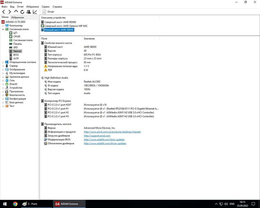The height and width of the screenshot is (208, 260).
Task: Open the Файл menu
Action: (x=4, y=7)
